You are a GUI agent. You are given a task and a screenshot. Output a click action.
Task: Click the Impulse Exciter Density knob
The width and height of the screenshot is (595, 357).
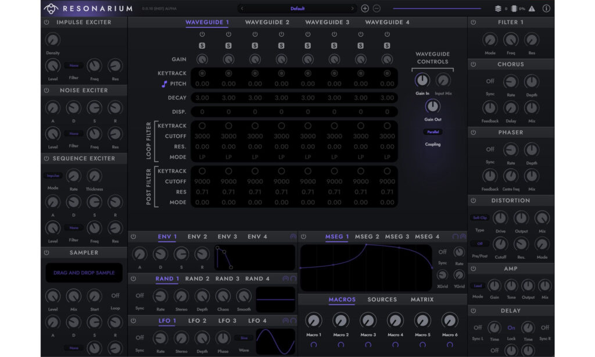(53, 40)
